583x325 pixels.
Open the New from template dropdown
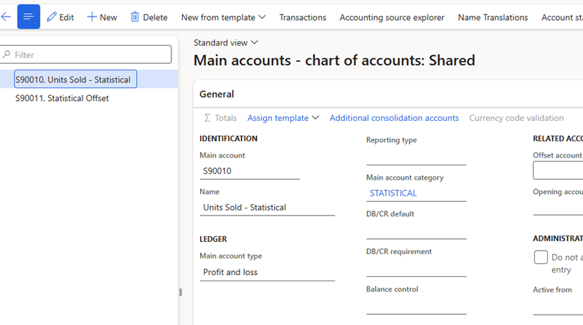224,17
